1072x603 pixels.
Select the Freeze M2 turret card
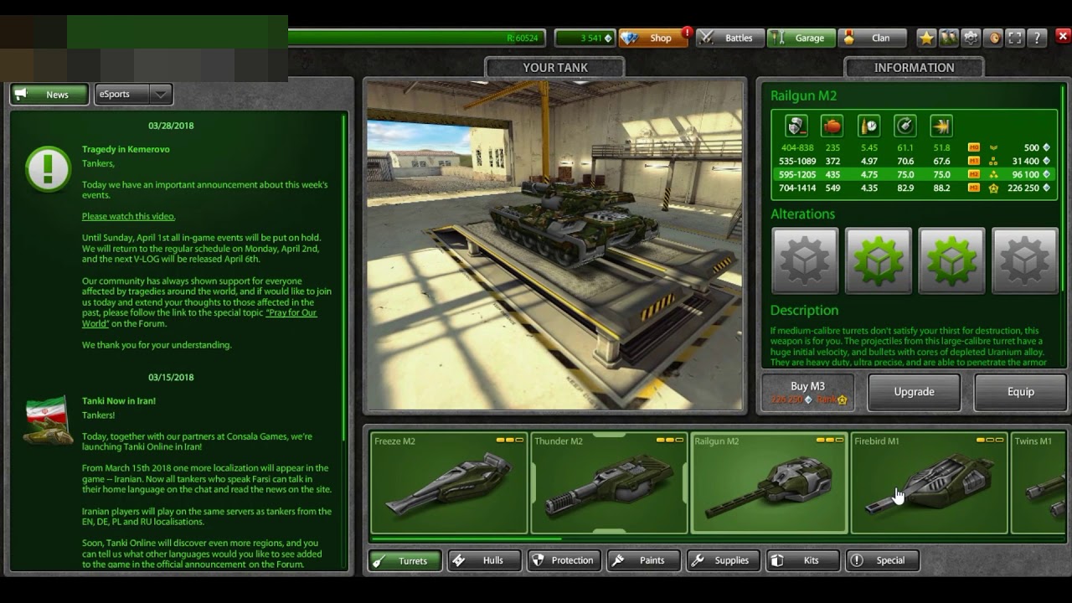[x=449, y=483]
